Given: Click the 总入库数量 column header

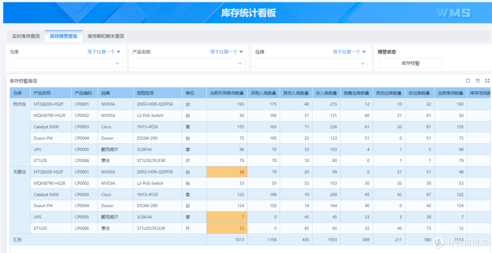Looking at the screenshot, I should pos(326,93).
